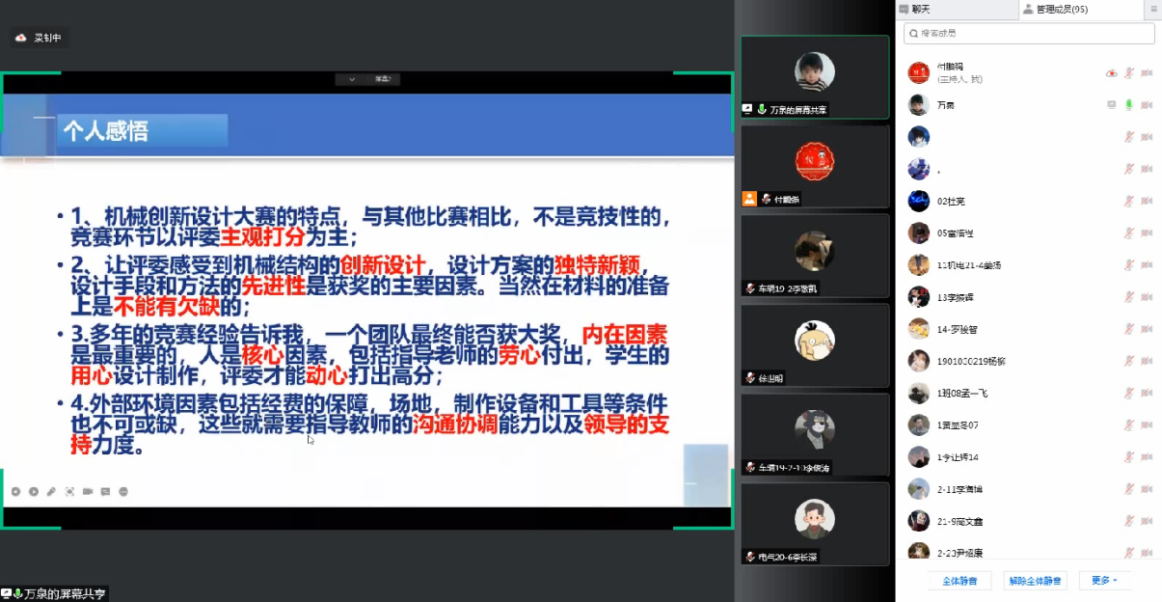Expand the 更多 dropdown at panel bottom
This screenshot has width=1162, height=602.
(x=1105, y=581)
